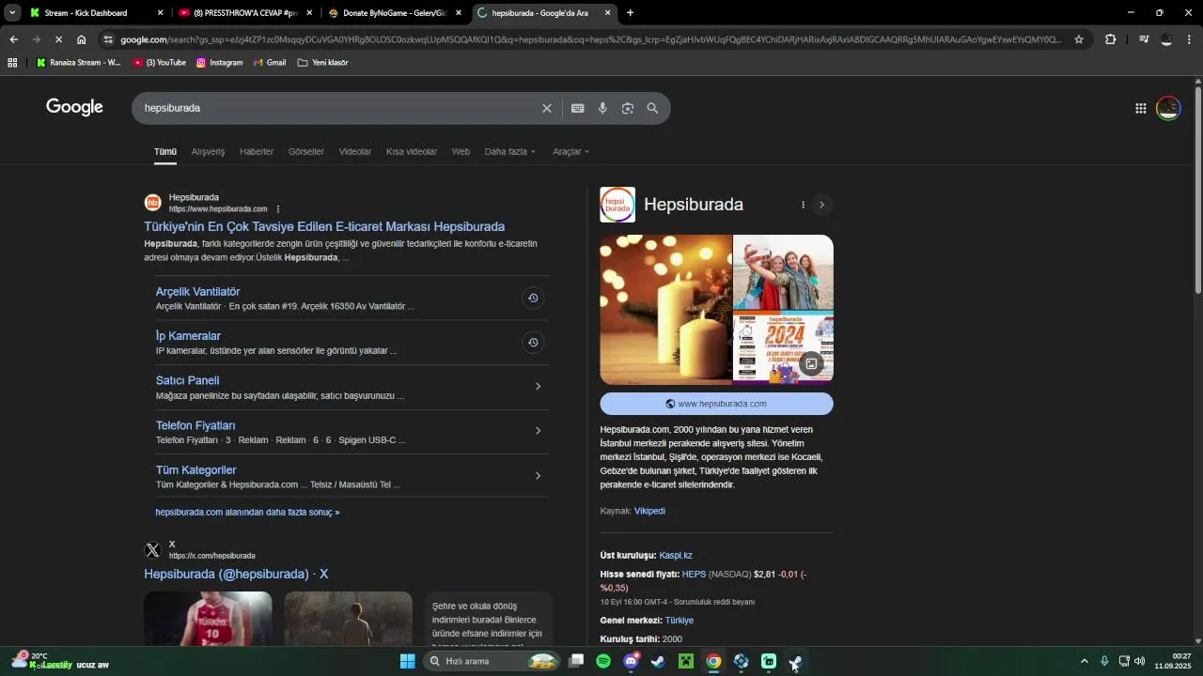Open Chrome three-dot menu
This screenshot has height=676, width=1203.
1190,39
